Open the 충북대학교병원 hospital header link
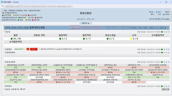The height and width of the screenshot is (96, 172). click(x=37, y=28)
